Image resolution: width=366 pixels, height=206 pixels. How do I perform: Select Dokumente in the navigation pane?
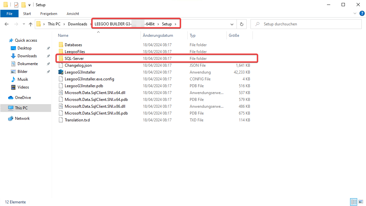click(28, 64)
